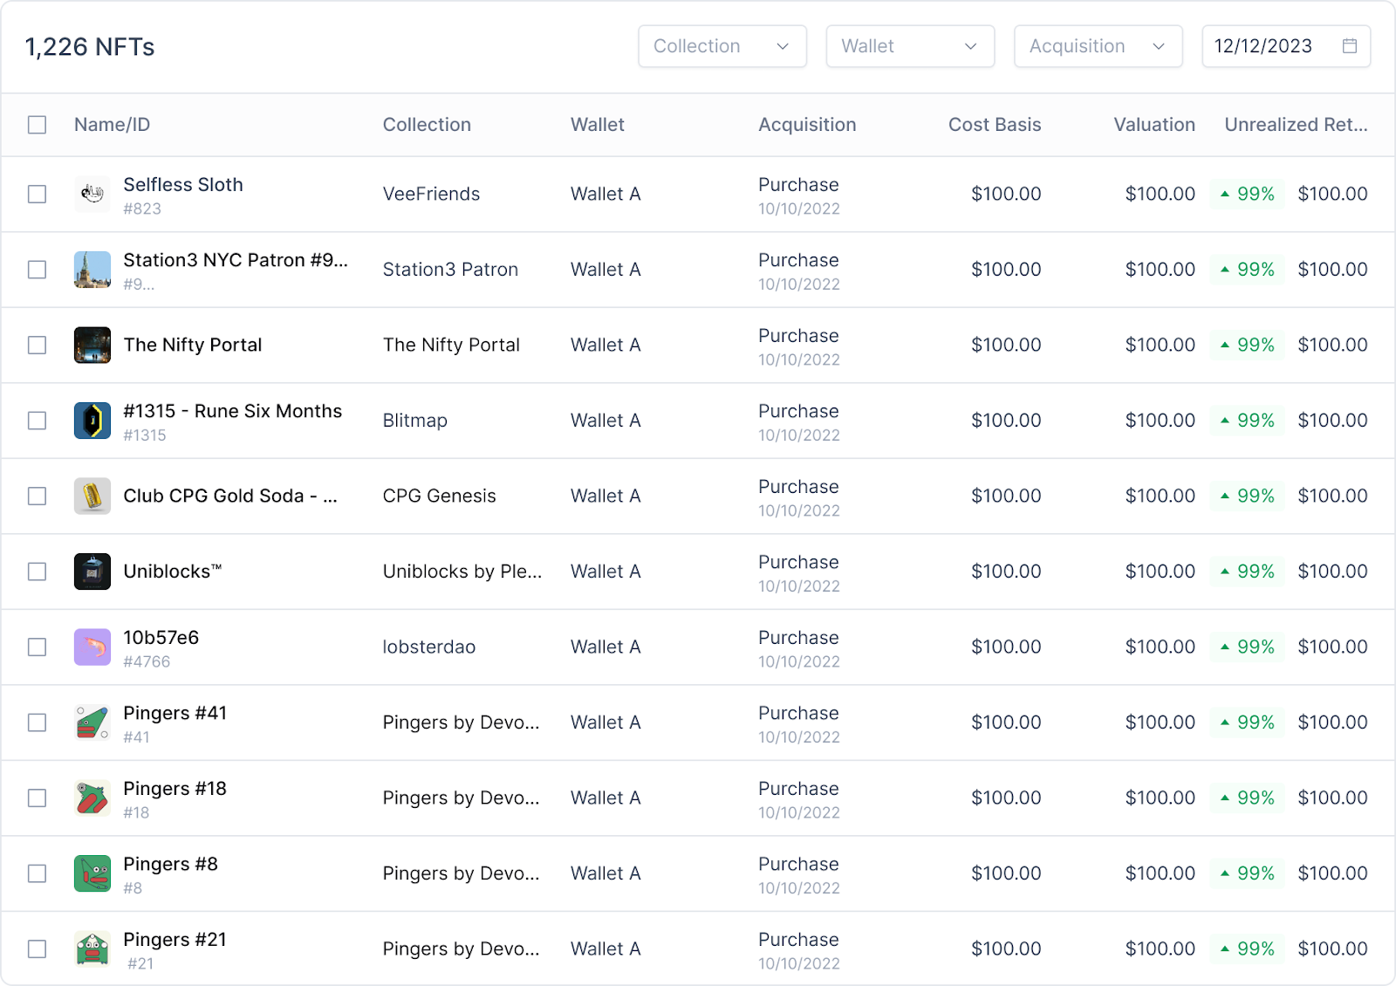Click the calendar icon in date field
The image size is (1396, 986).
pos(1349,46)
